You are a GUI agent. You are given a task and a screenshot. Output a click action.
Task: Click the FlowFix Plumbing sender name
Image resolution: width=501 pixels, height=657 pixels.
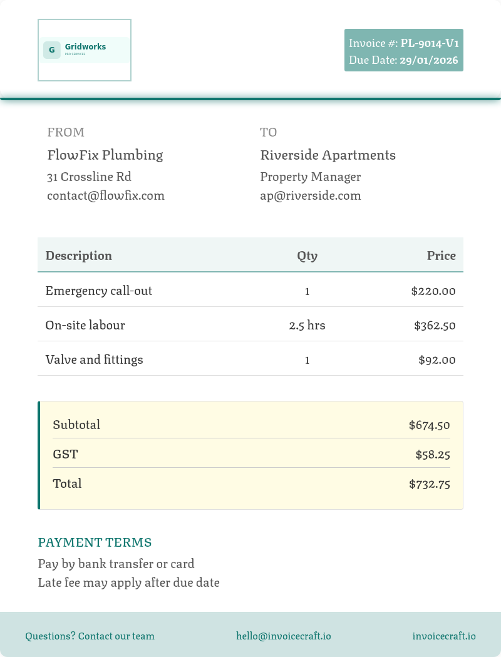coord(105,155)
